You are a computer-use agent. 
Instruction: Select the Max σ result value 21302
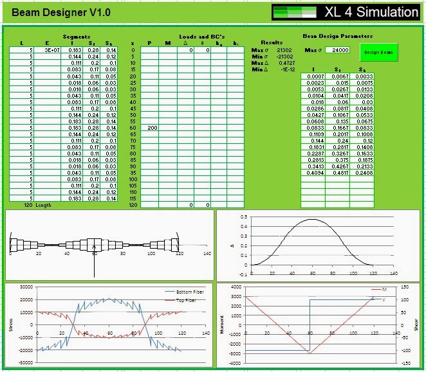(x=284, y=50)
